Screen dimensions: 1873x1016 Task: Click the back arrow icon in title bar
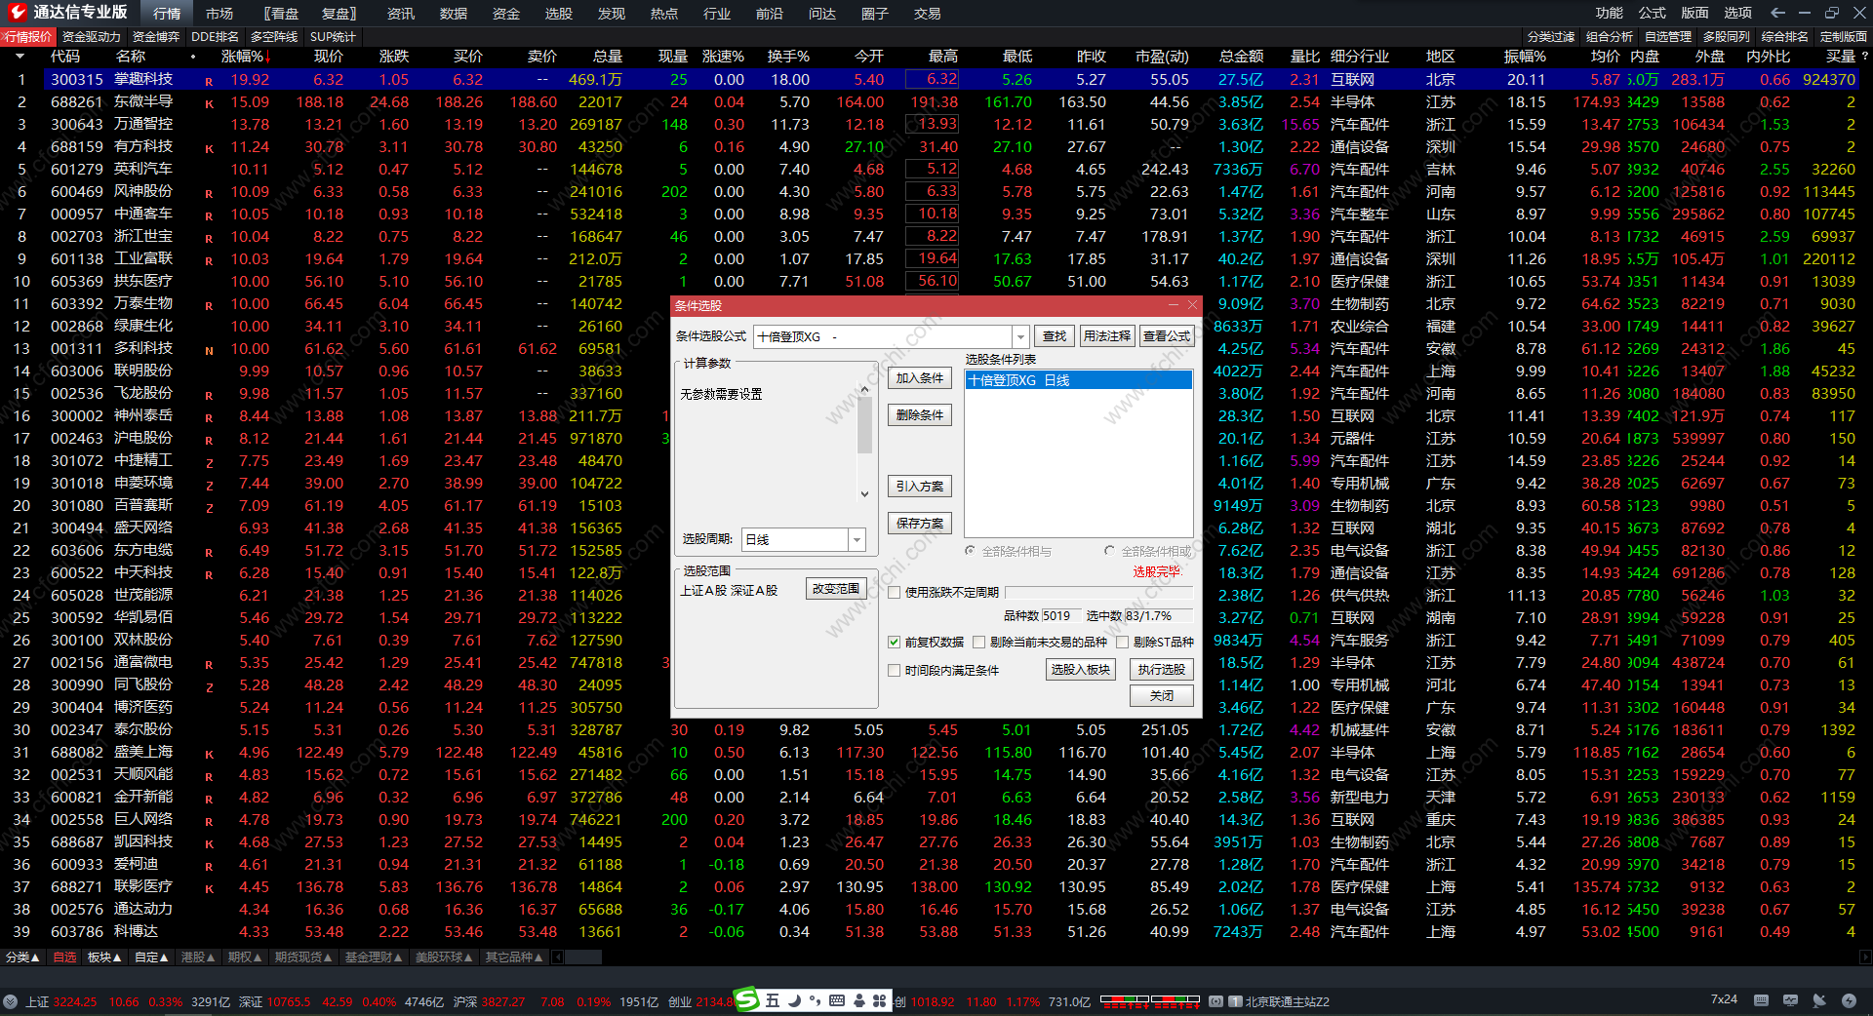click(x=1777, y=13)
